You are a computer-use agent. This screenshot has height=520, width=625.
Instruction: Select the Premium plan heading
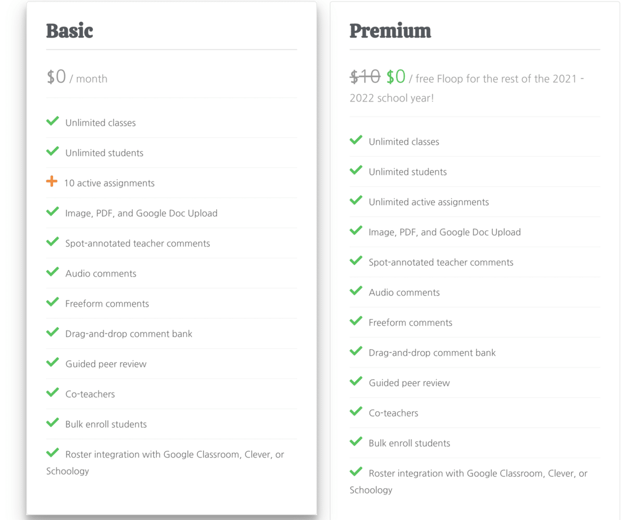pos(390,31)
